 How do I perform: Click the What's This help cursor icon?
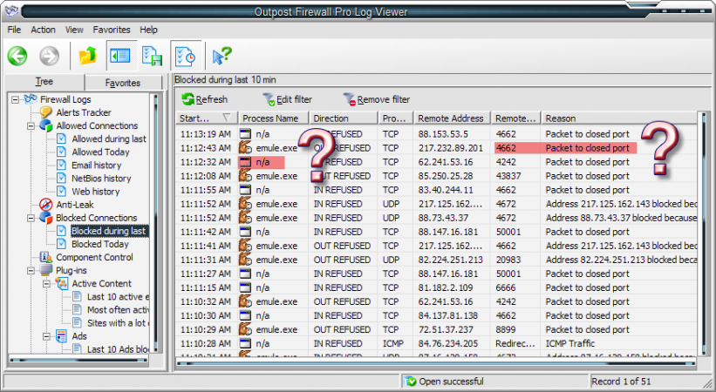[x=222, y=56]
